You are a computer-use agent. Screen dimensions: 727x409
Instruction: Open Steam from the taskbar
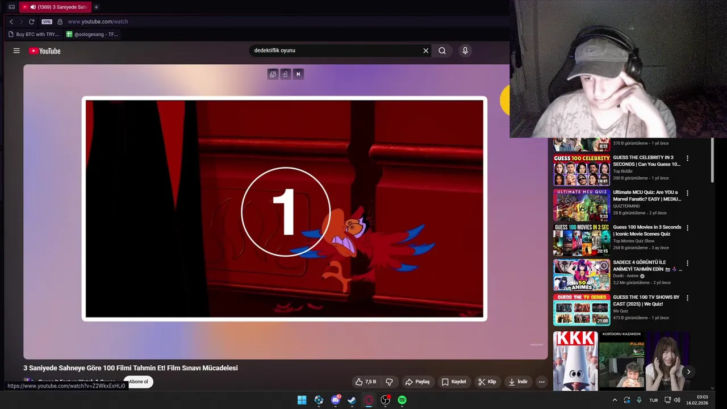(352, 400)
